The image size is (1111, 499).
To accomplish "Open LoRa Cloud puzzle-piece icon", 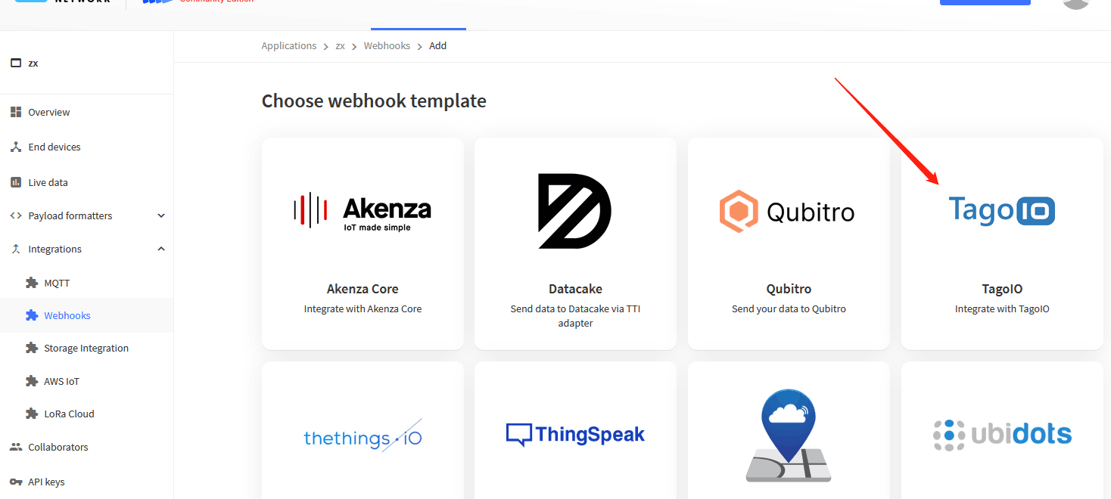I will 32,414.
